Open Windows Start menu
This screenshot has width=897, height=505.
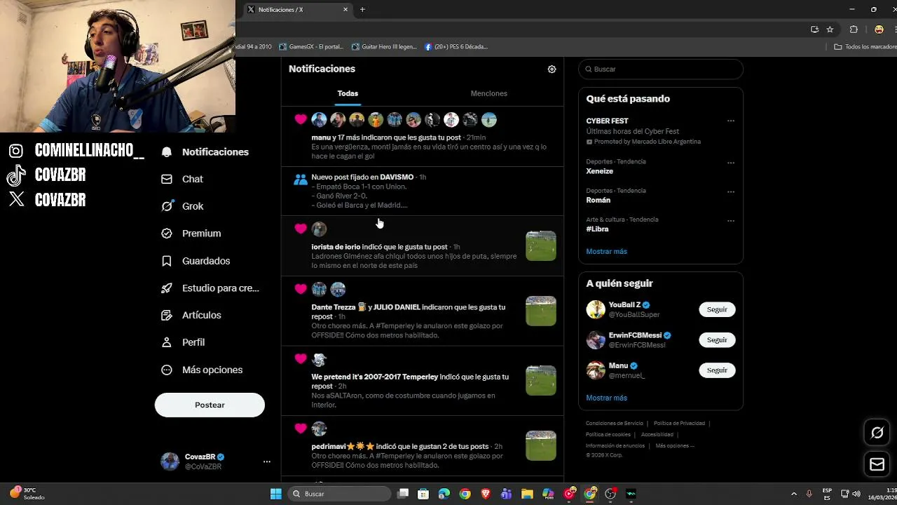pos(276,494)
